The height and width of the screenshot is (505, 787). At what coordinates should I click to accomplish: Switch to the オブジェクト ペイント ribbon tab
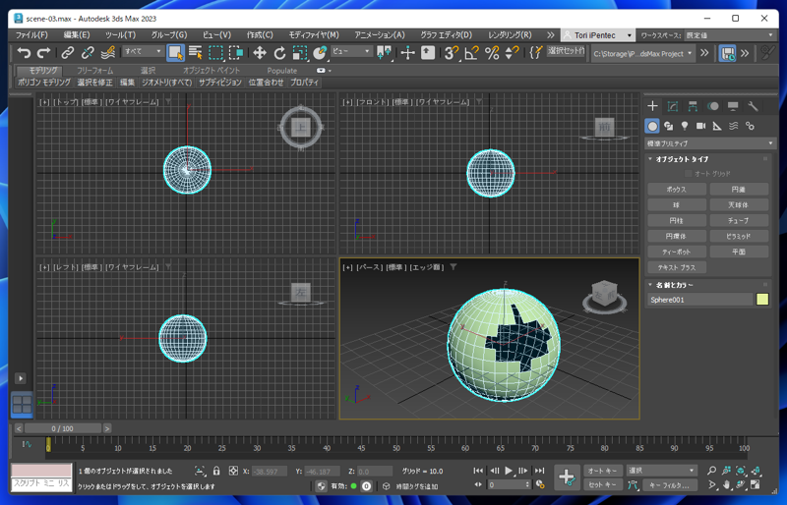click(x=212, y=70)
